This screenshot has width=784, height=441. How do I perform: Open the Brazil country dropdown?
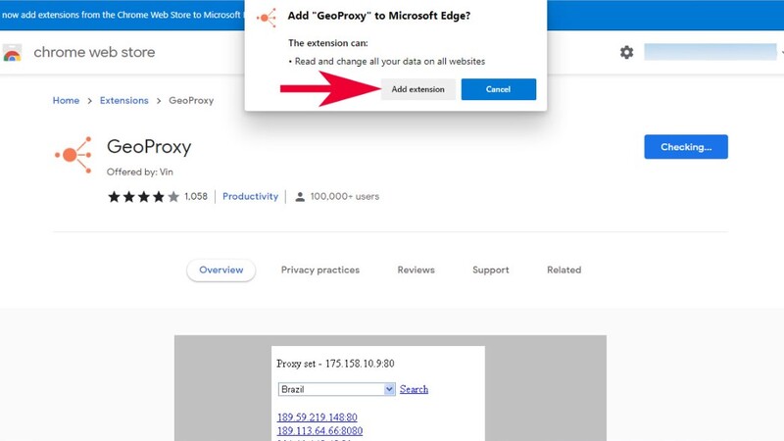click(x=336, y=389)
